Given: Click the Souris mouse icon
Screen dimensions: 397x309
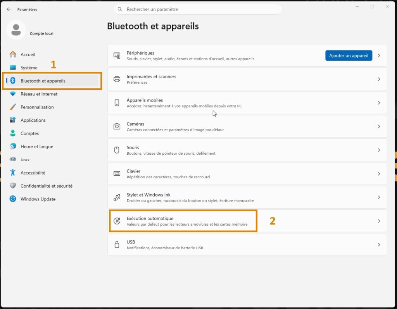Looking at the screenshot, I should point(117,150).
